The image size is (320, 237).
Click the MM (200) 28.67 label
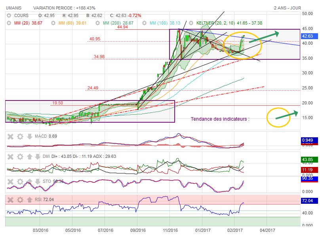pyautogui.click(x=118, y=23)
